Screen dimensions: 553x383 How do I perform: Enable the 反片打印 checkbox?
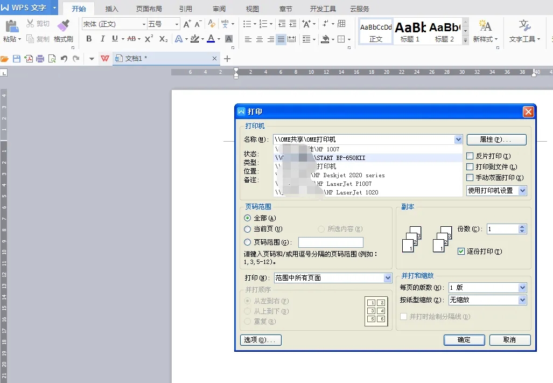[470, 156]
